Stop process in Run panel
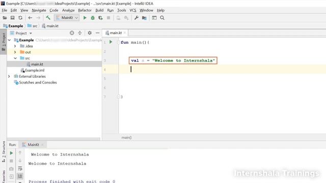Screen dimensions: 326x183 click(11, 161)
